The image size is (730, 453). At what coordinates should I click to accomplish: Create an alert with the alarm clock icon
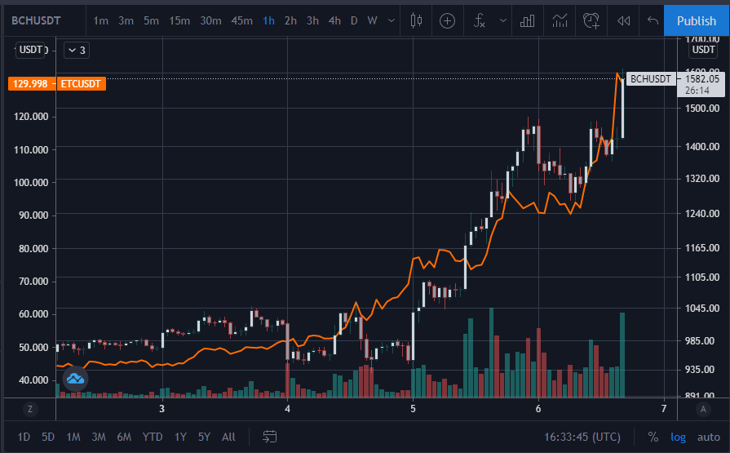[x=591, y=20]
